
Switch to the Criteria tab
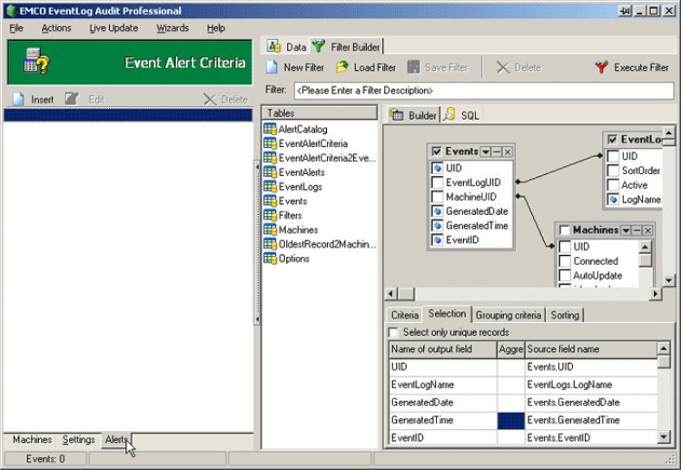coord(404,315)
